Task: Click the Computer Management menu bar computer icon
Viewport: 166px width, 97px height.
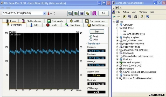Action: click(114, 12)
